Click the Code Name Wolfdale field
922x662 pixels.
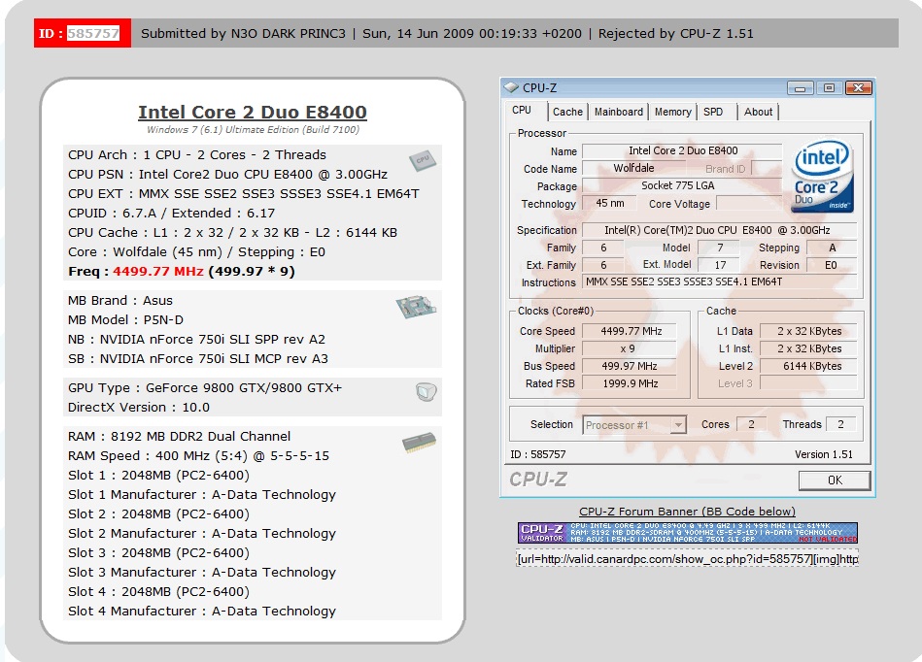[633, 169]
